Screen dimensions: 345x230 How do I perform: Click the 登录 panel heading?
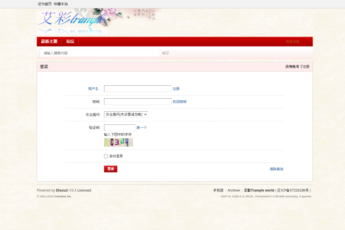tap(44, 67)
